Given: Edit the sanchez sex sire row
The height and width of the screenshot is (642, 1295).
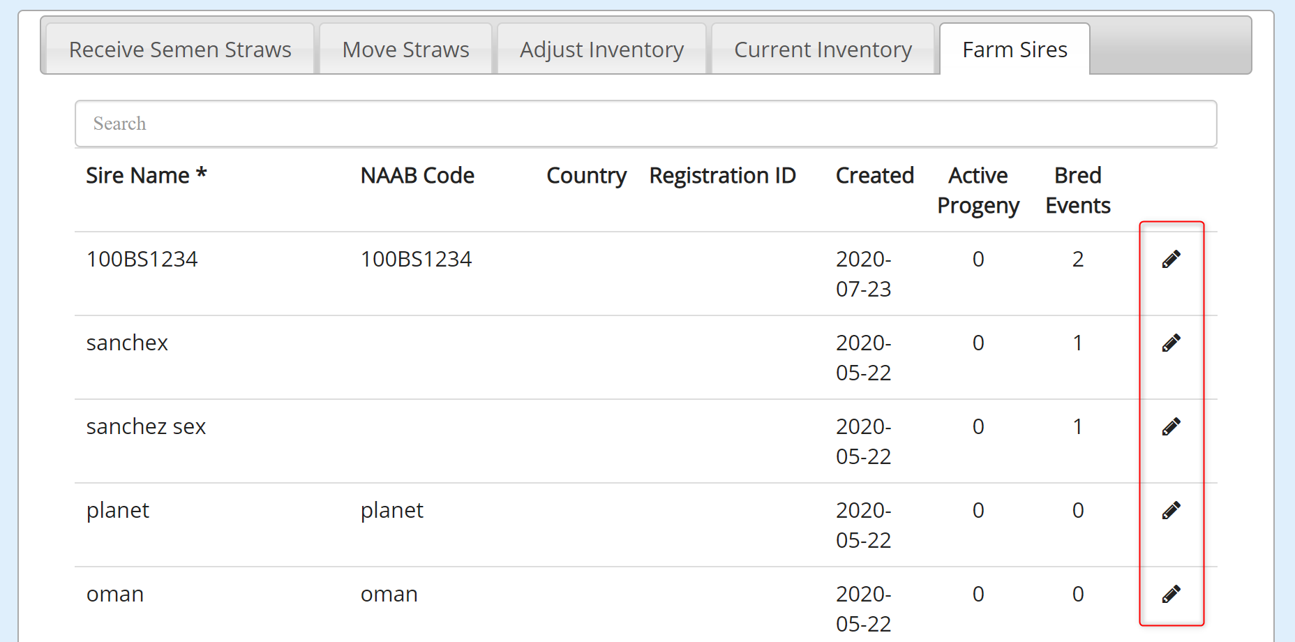Looking at the screenshot, I should click(x=1171, y=426).
